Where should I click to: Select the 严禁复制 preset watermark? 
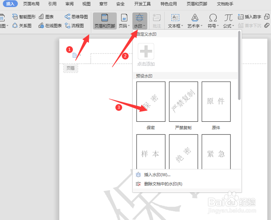point(183,101)
